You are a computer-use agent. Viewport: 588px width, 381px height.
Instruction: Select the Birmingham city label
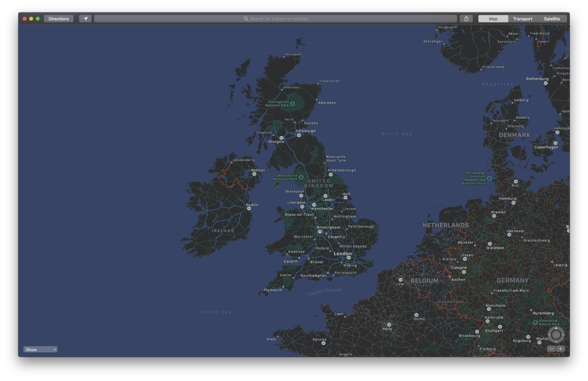[x=328, y=228]
